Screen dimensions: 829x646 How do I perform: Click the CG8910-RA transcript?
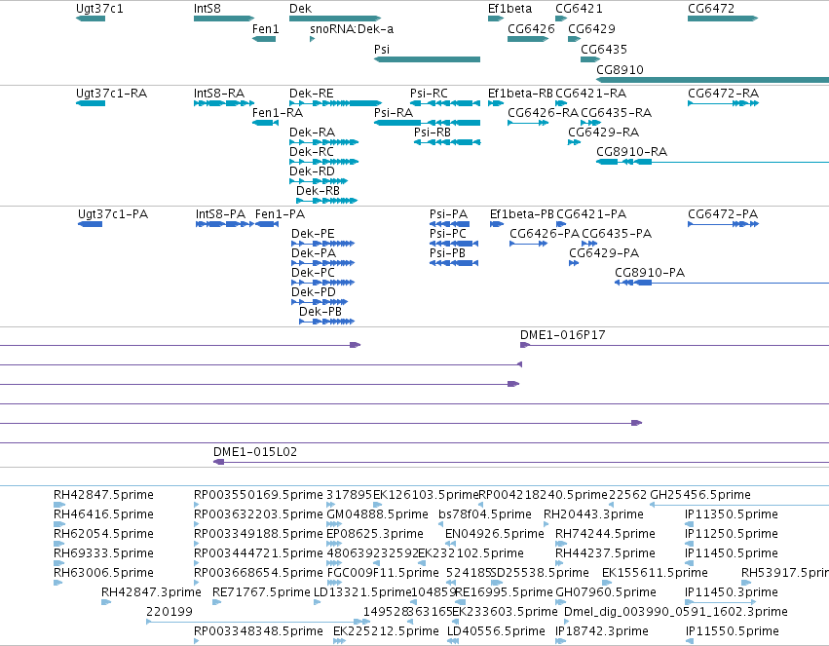713,162
